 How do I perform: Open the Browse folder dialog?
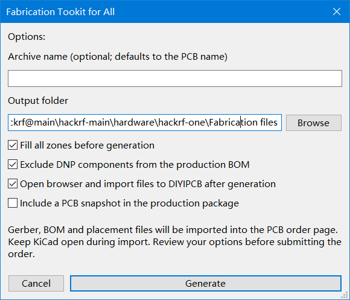(314, 123)
